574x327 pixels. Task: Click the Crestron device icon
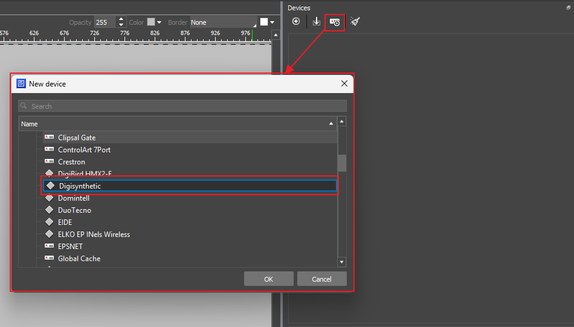pos(49,162)
